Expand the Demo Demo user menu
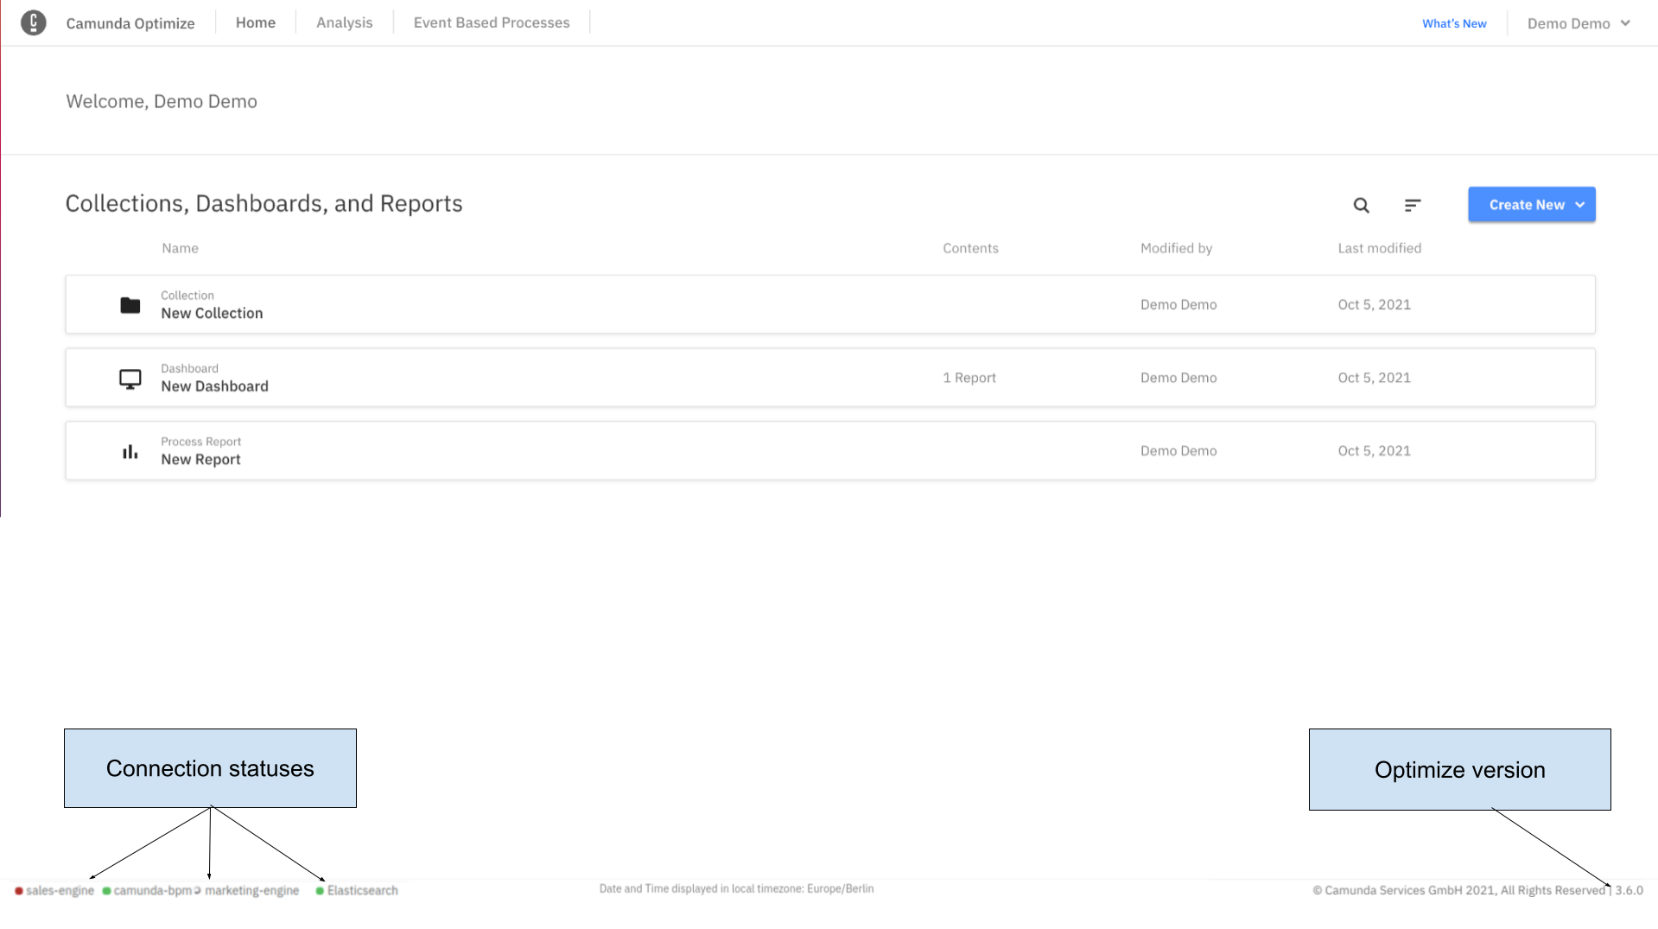Image resolution: width=1658 pixels, height=929 pixels. tap(1578, 23)
